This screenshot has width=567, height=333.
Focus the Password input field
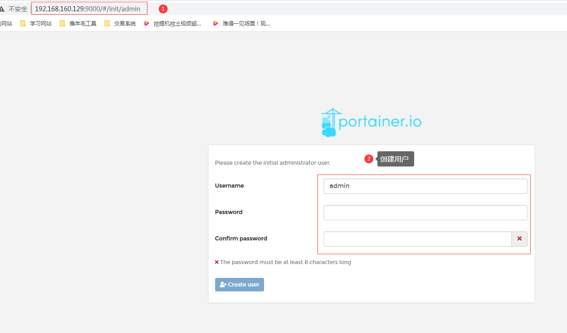pyautogui.click(x=425, y=213)
